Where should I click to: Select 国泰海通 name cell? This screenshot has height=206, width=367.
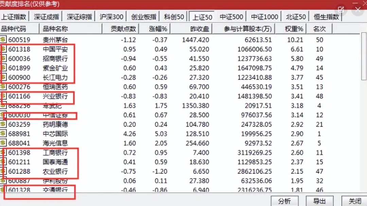coord(55,162)
